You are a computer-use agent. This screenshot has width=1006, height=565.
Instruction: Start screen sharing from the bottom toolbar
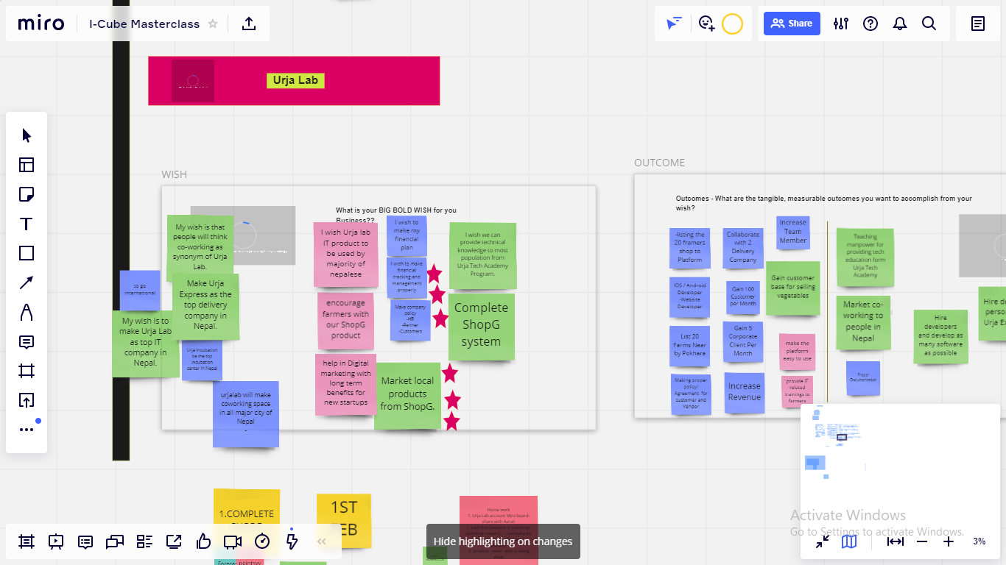174,541
